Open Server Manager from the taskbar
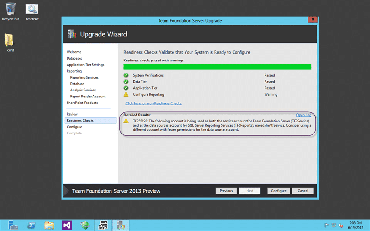 tap(13, 225)
